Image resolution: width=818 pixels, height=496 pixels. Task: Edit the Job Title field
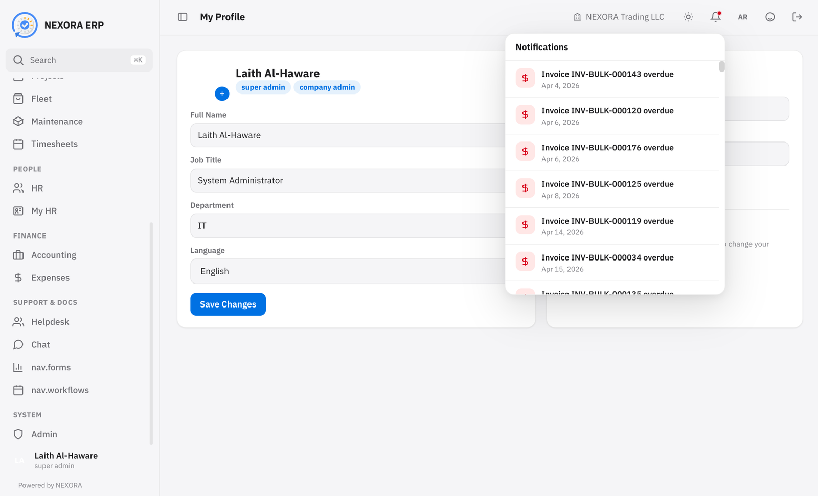pos(348,180)
